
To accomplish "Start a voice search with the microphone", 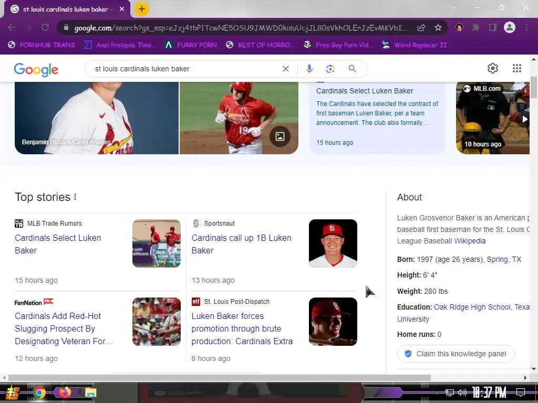I will (309, 69).
